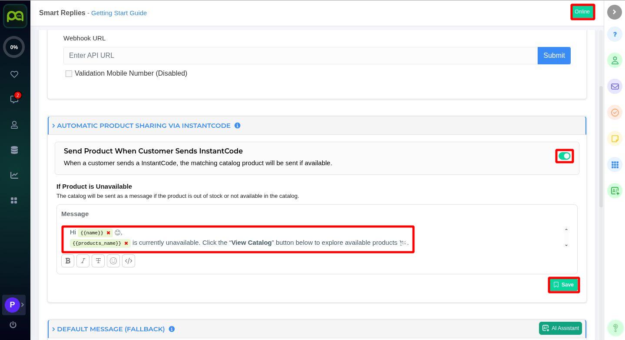Screen dimensions: 625x340
Task: Open chats icon with 2 notifications
Action: [14, 100]
